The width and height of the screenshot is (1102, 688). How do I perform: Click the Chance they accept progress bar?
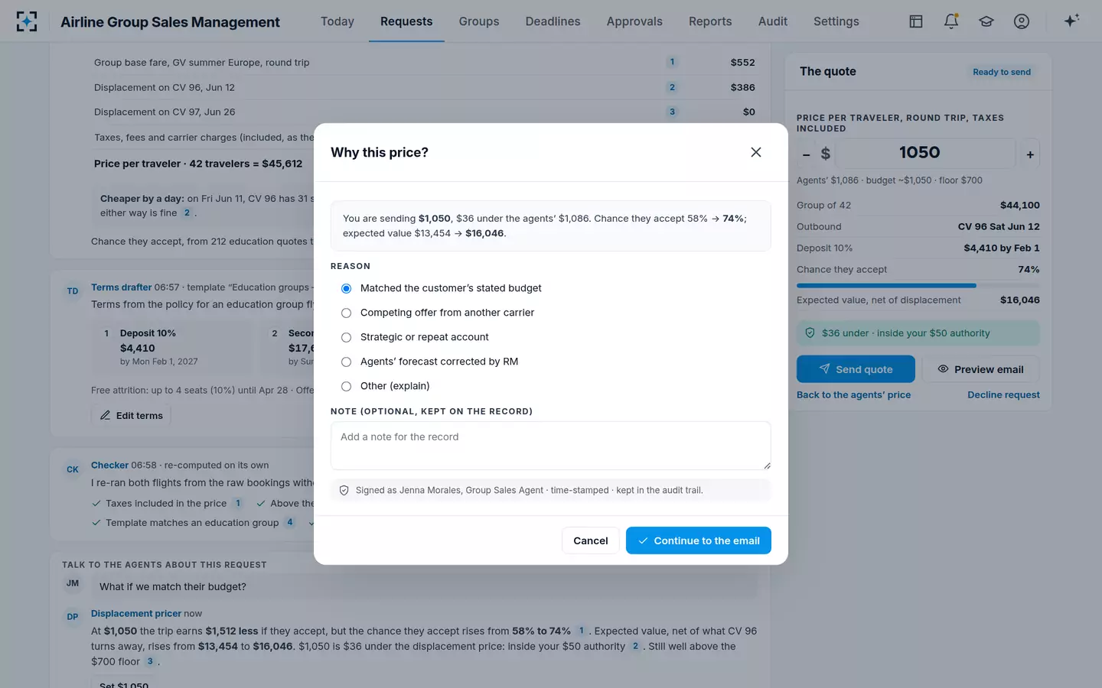coord(918,285)
